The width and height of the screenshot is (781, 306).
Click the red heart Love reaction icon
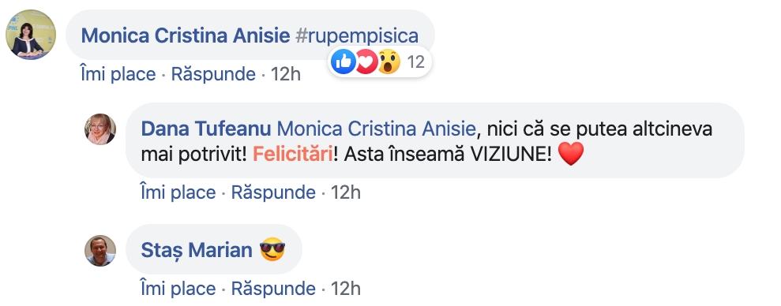point(367,62)
